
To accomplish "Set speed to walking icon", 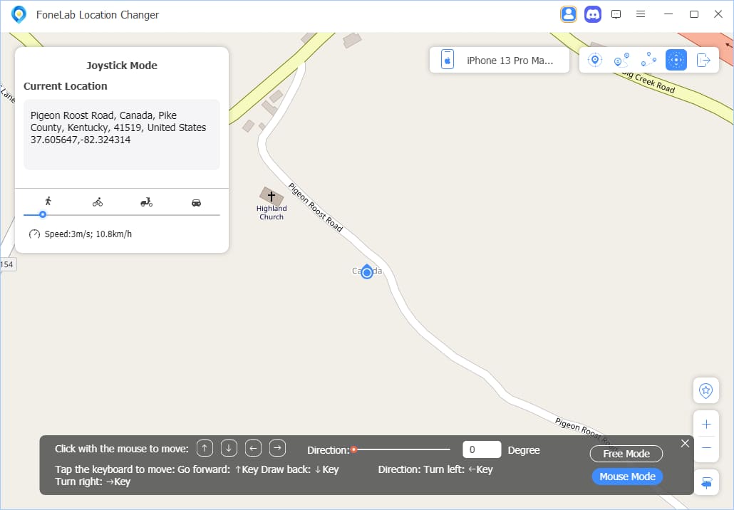I will point(48,201).
